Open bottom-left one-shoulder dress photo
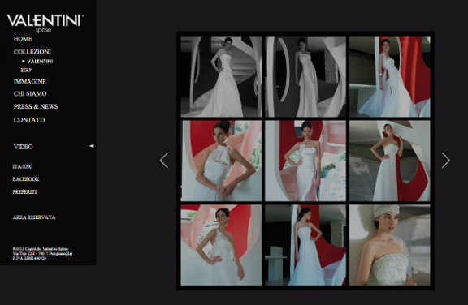This screenshot has height=305, width=468. (x=221, y=245)
